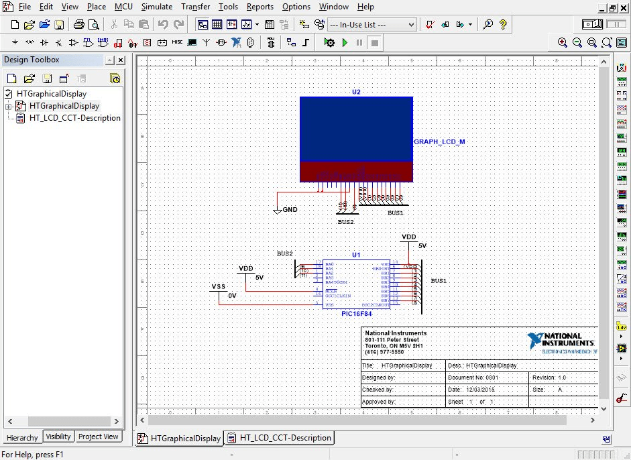Toggle the simulation on/off switch
Screen dimensions: 631x460
pyautogui.click(x=591, y=24)
